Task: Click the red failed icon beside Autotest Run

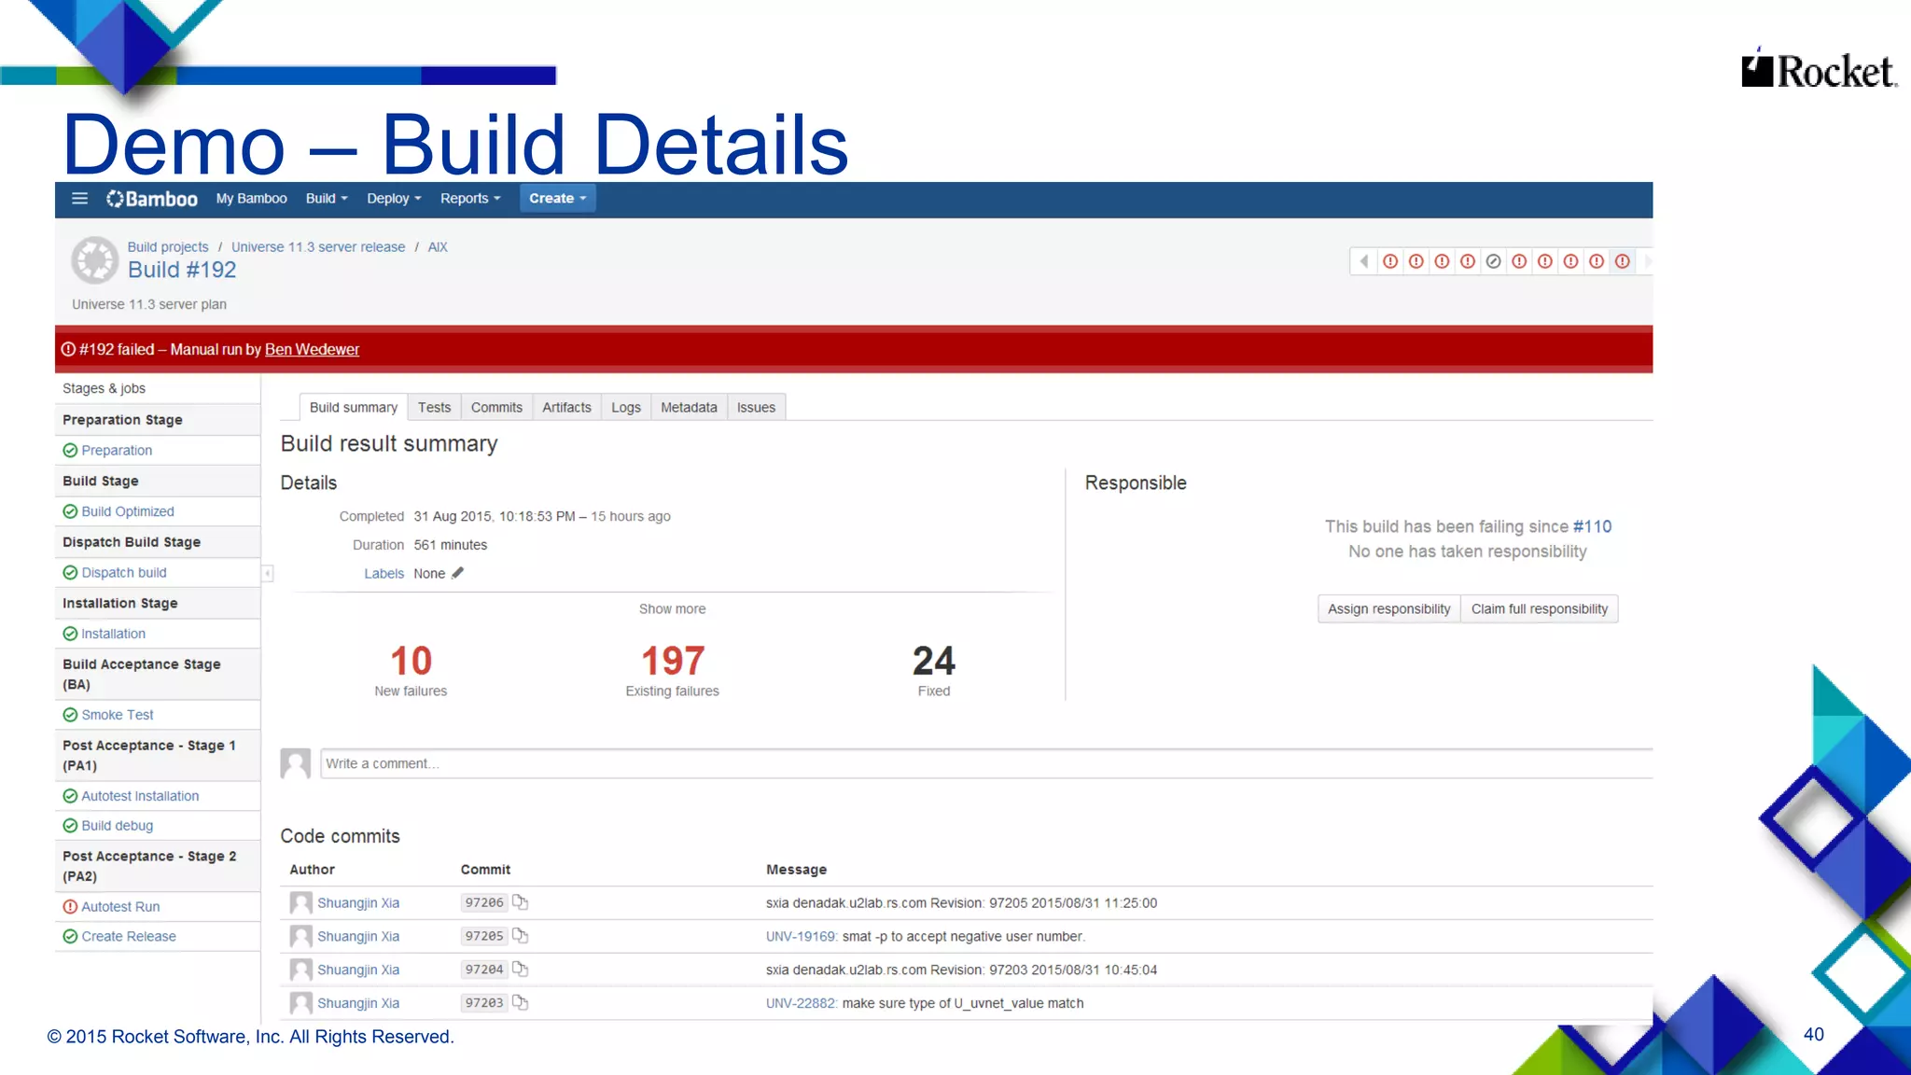Action: (x=70, y=907)
